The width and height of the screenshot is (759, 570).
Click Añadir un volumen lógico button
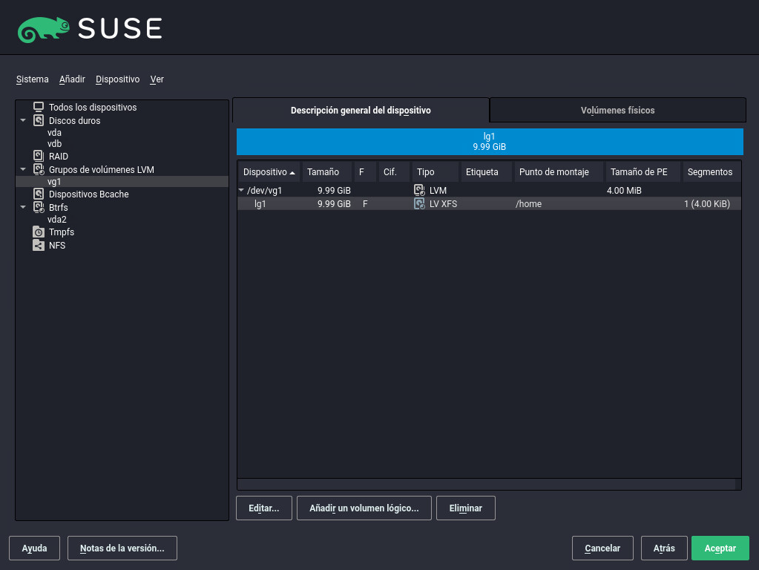tap(364, 508)
